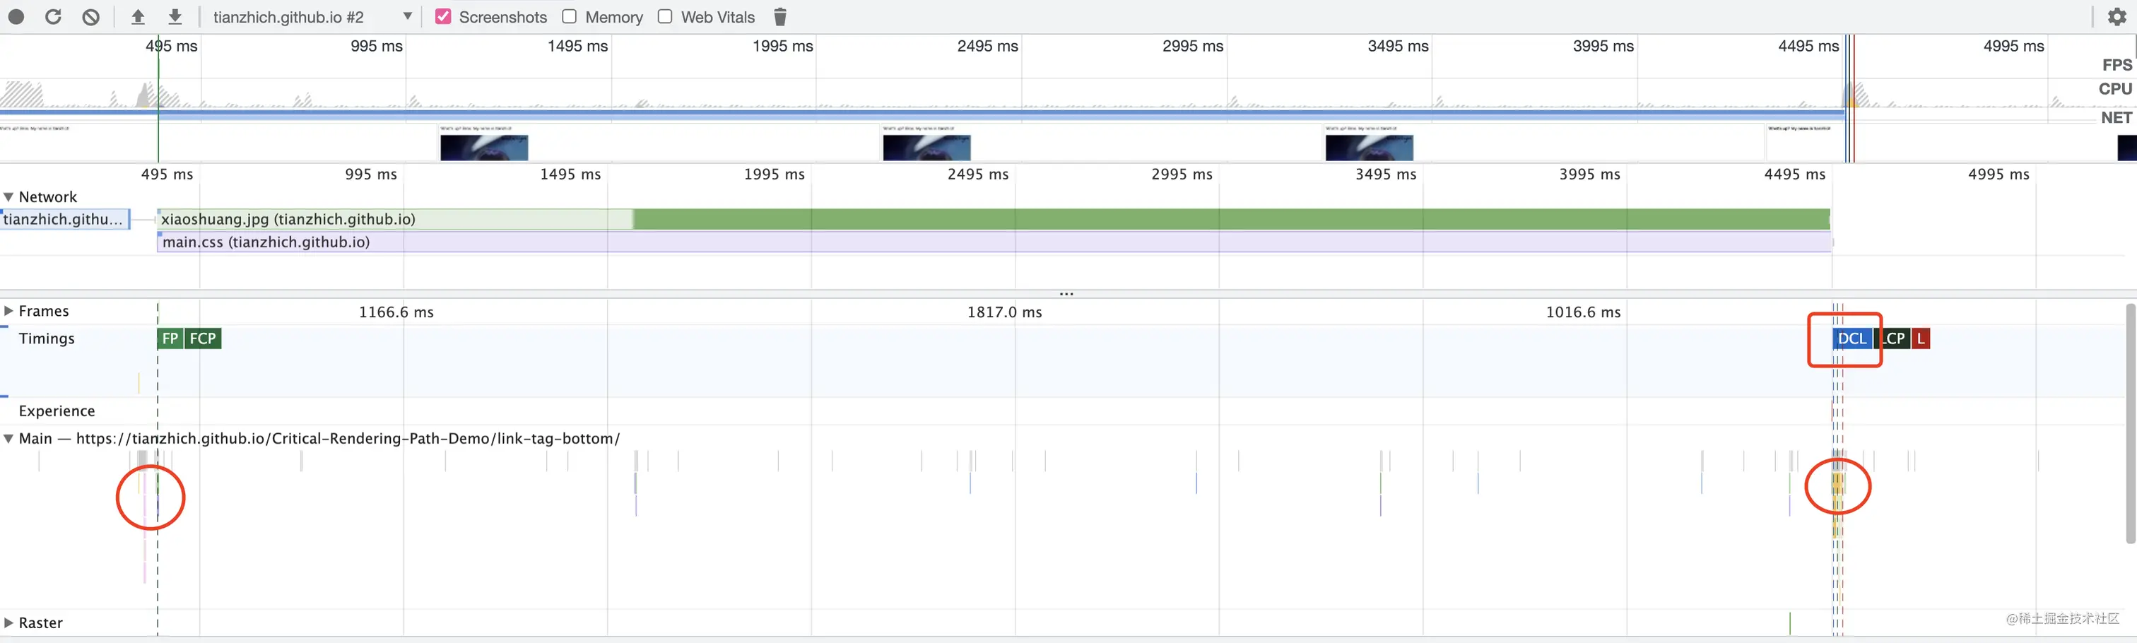Collapse the Main thread section
Image resolution: width=2137 pixels, height=643 pixels.
tap(8, 438)
